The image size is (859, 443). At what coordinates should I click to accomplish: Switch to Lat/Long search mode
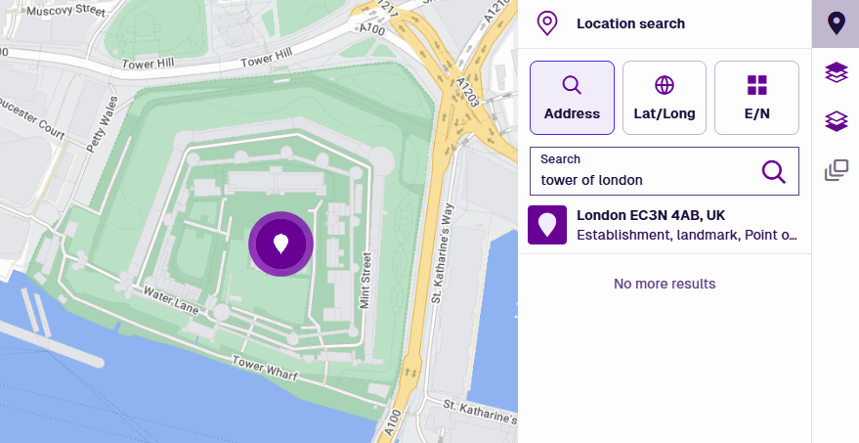point(664,98)
